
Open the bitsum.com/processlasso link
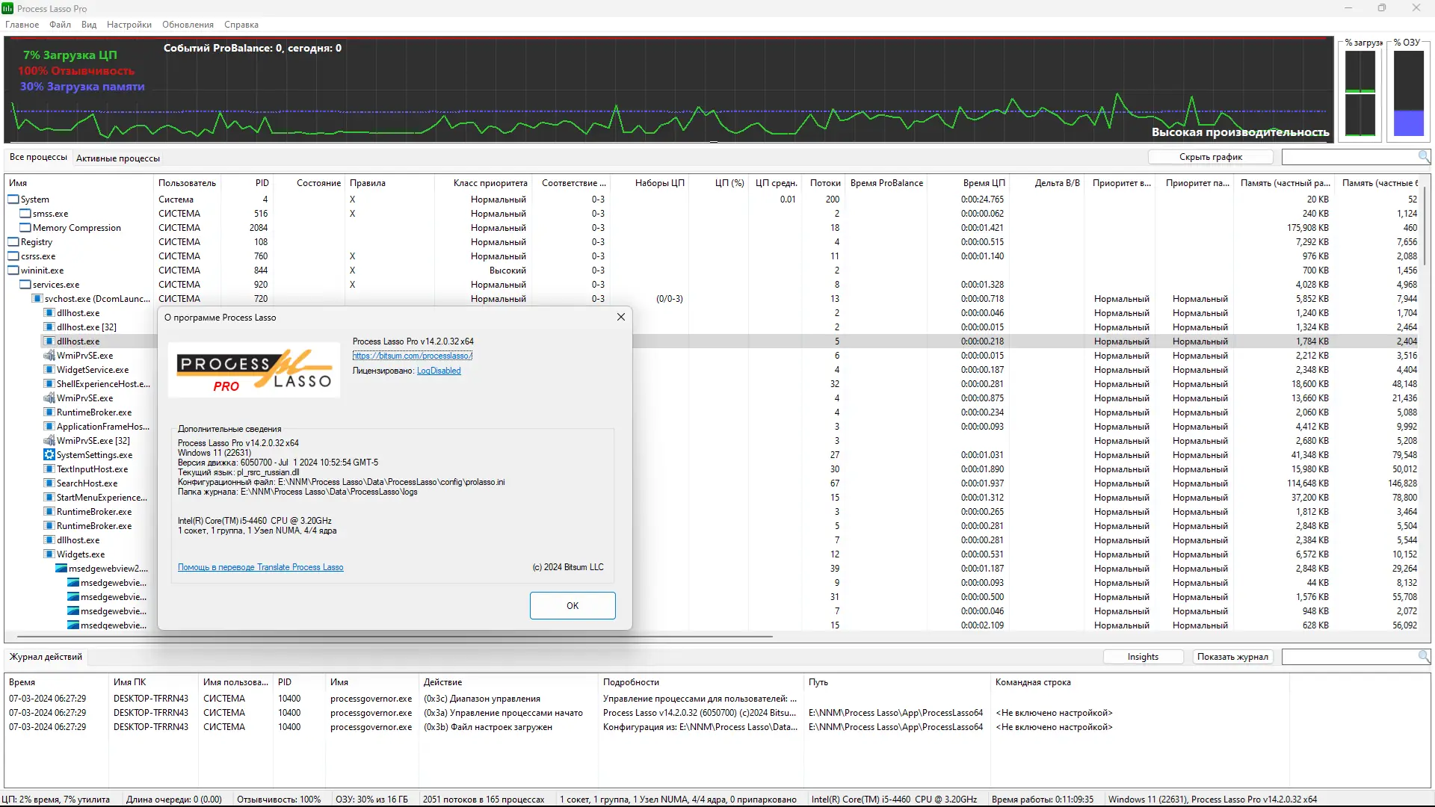412,356
